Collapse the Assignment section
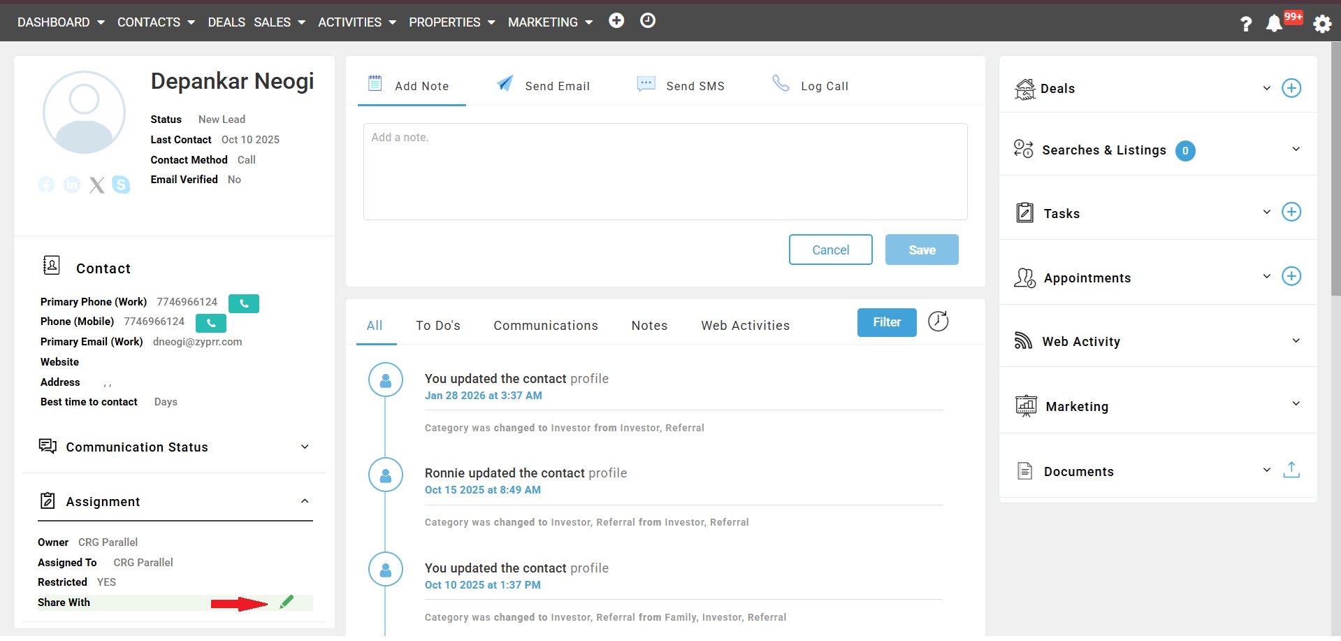 (x=305, y=501)
